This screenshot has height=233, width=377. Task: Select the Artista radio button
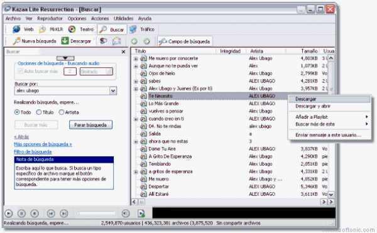(62, 112)
